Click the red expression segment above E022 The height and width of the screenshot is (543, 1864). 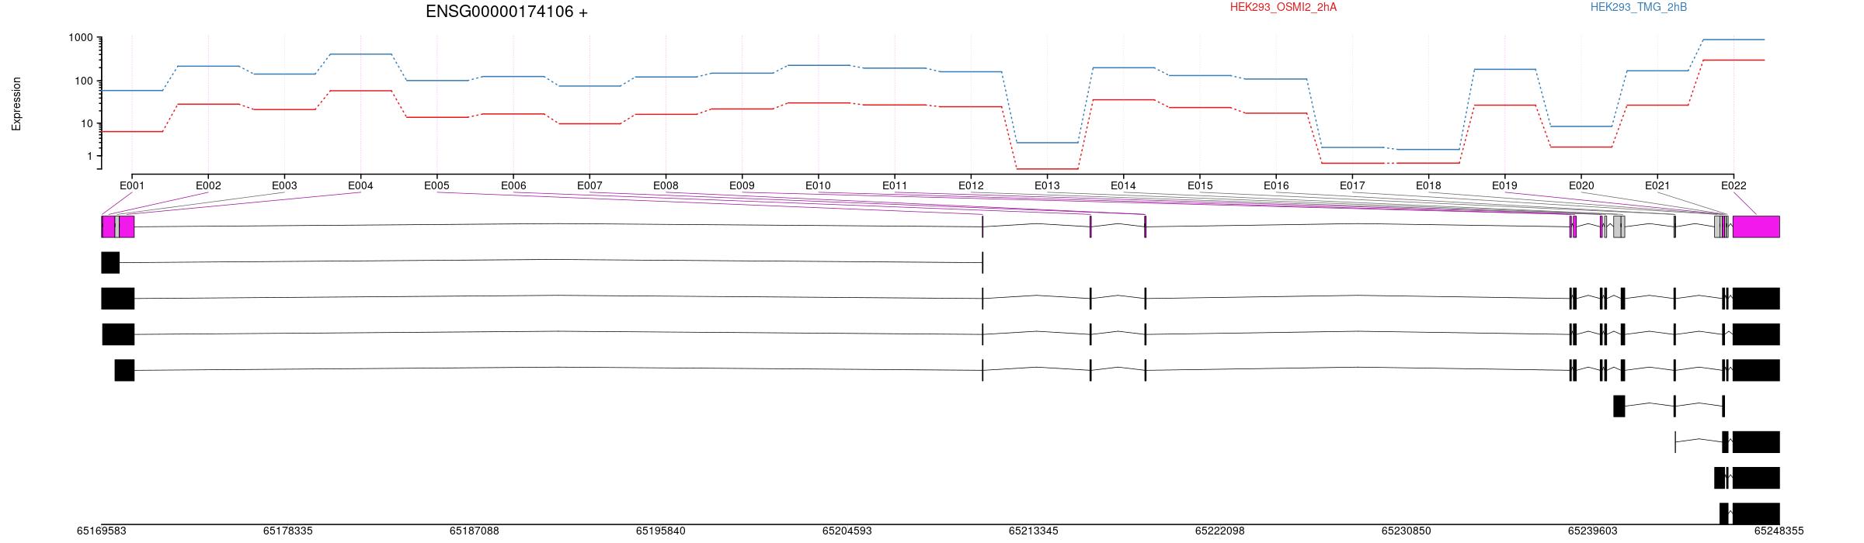pyautogui.click(x=1734, y=60)
